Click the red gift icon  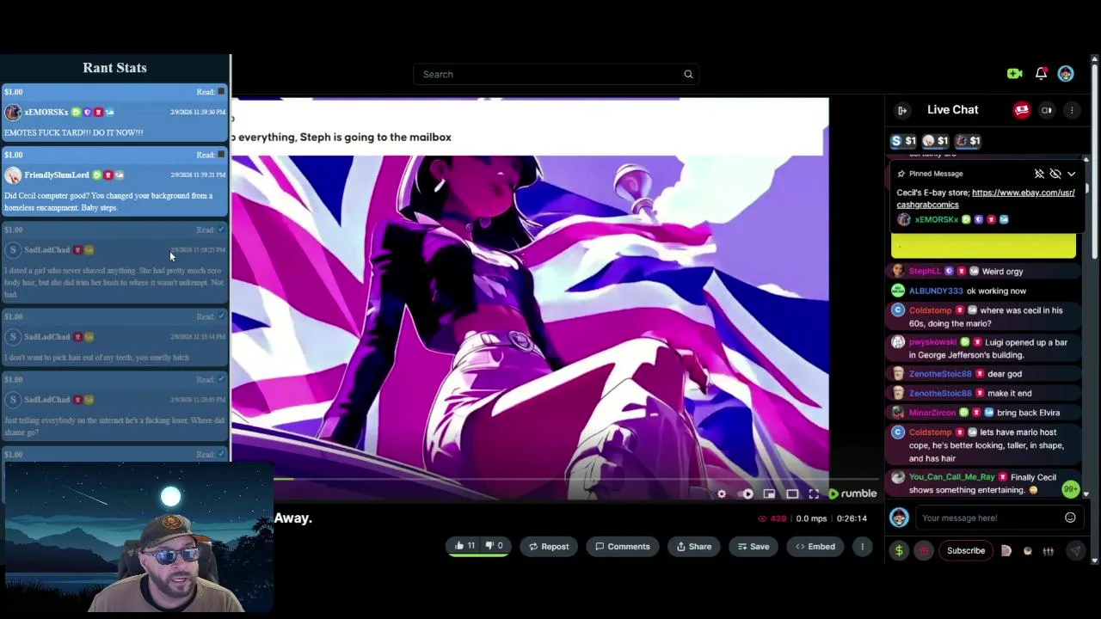924,551
